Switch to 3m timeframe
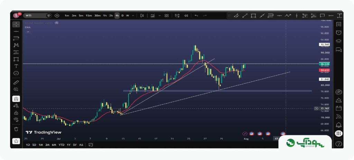 click(74, 16)
